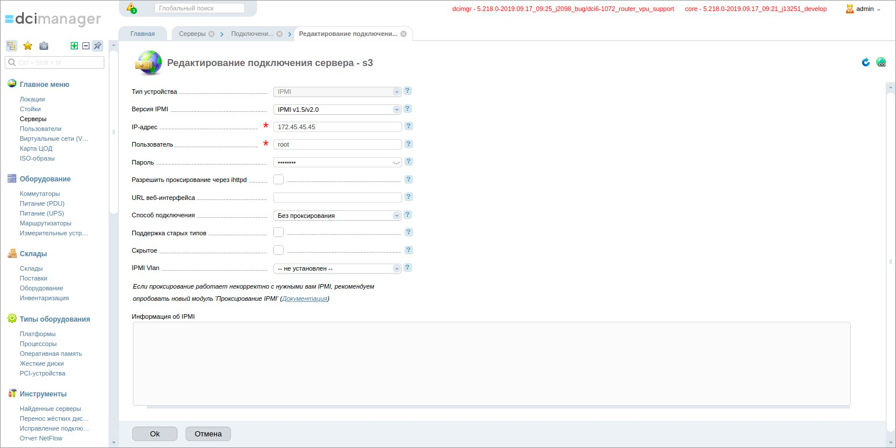Open the notebook/briefcase sidebar icon
Image resolution: width=896 pixels, height=448 pixels.
point(44,45)
